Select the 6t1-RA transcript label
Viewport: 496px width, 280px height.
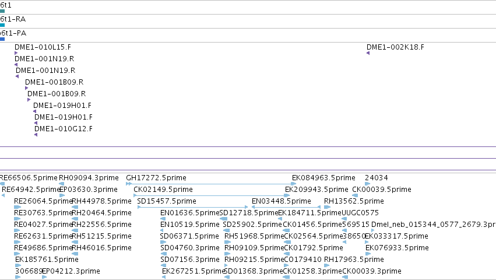click(x=13, y=19)
